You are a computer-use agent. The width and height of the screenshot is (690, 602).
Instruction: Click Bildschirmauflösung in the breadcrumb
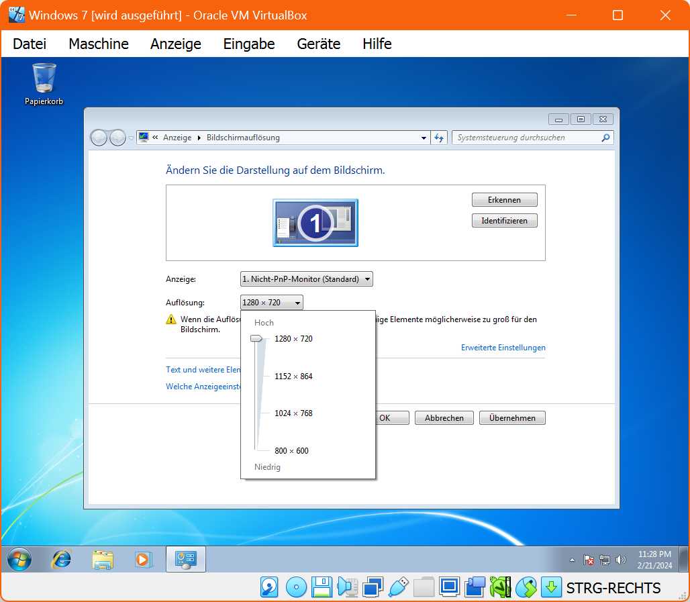pyautogui.click(x=243, y=138)
